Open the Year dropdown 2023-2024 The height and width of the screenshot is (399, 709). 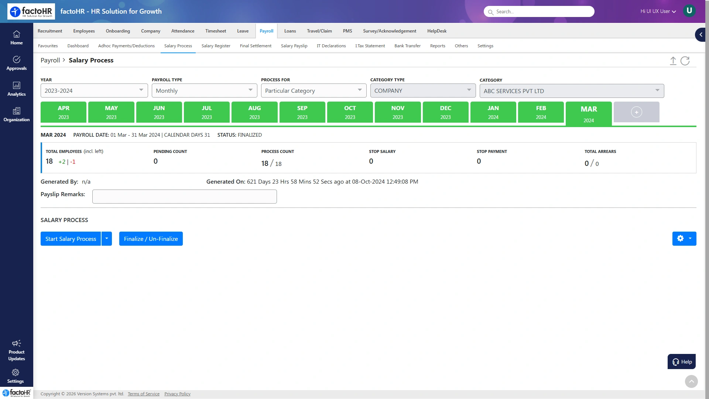94,91
